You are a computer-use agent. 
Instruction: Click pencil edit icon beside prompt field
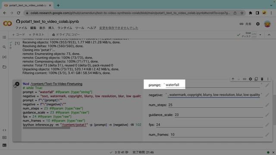pyautogui.click(x=267, y=85)
